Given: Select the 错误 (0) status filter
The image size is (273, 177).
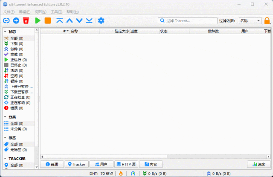Looking at the screenshot, I should click(19, 108).
